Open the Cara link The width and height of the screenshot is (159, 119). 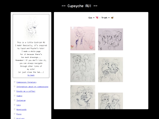coord(19,105)
